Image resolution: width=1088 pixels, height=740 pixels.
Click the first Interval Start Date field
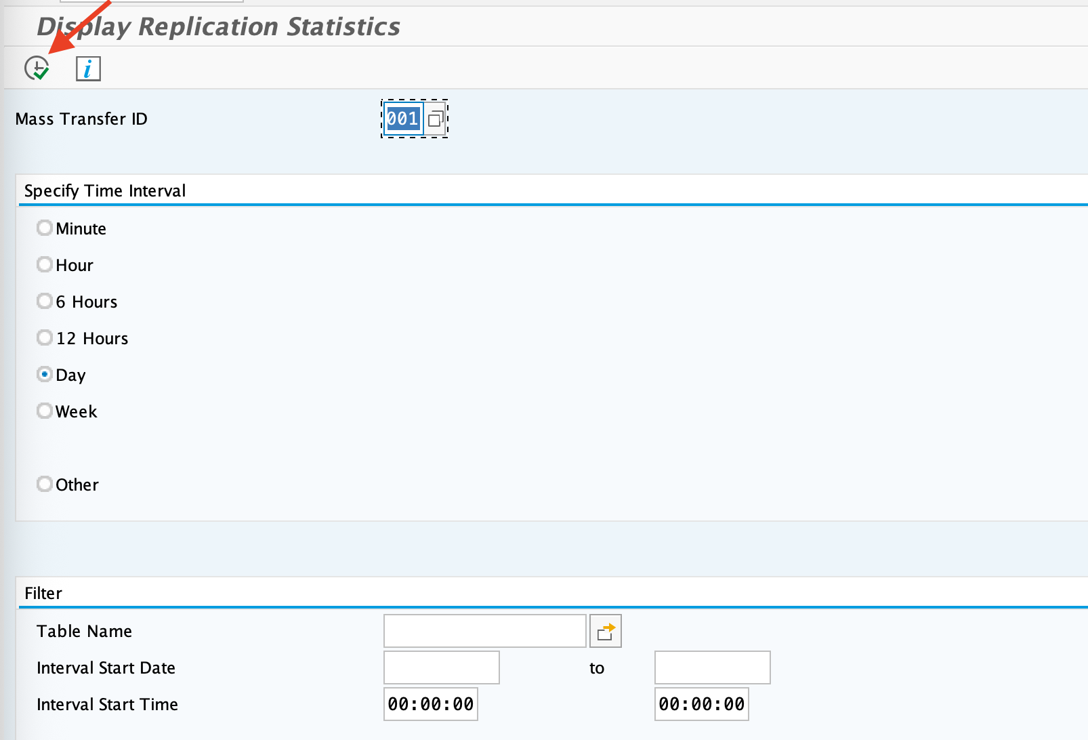[440, 667]
